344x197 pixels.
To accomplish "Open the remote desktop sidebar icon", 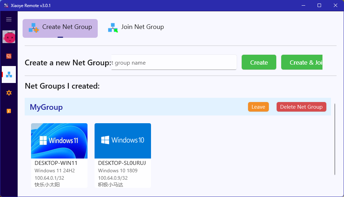I will click(x=9, y=56).
